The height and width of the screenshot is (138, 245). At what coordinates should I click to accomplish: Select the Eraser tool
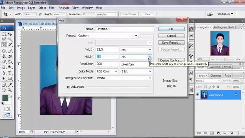(4, 62)
